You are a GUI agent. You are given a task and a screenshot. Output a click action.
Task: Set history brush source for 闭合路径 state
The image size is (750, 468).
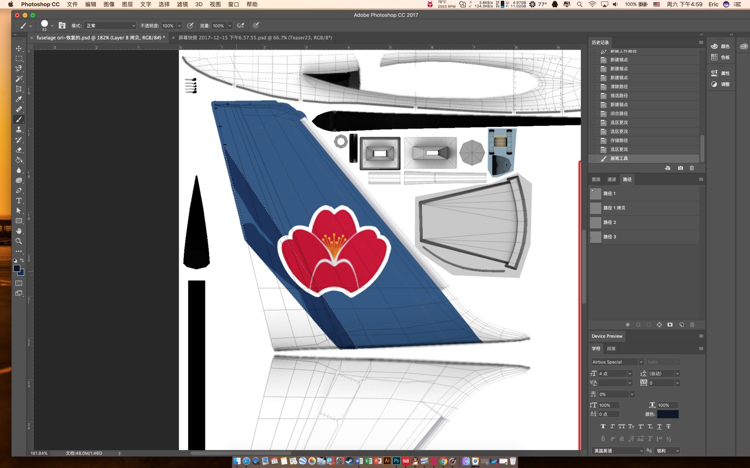[593, 114]
